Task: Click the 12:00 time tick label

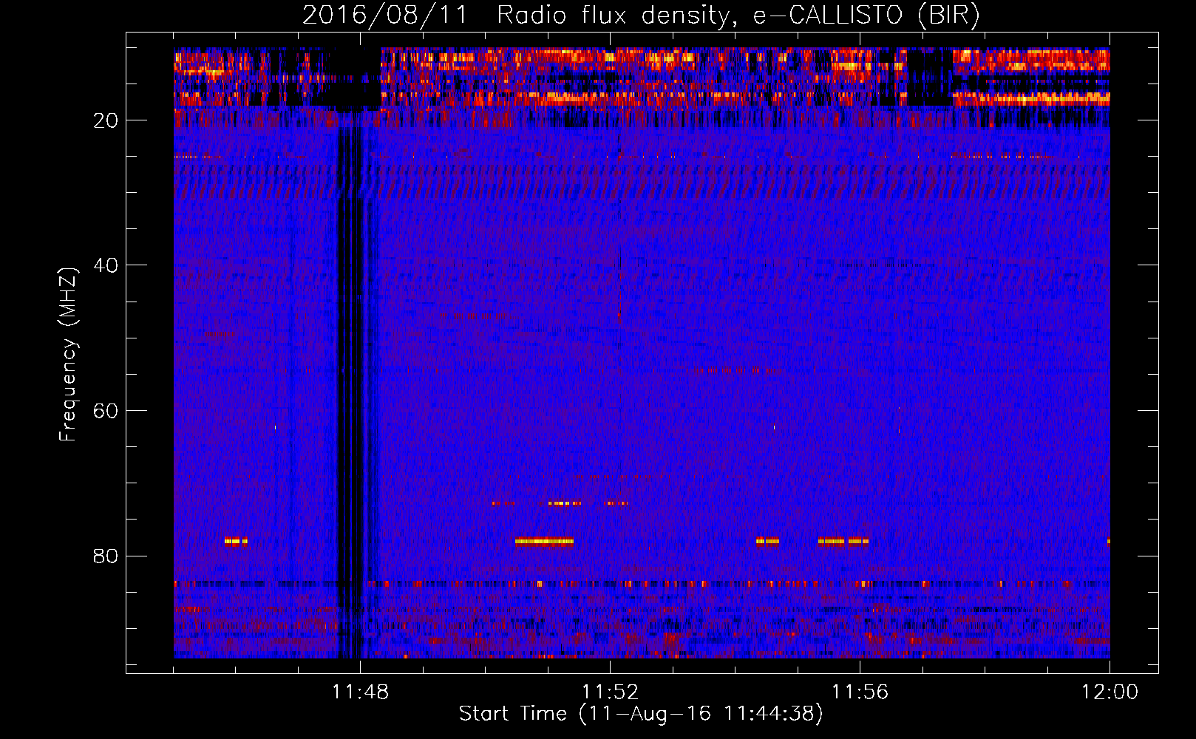Action: pyautogui.click(x=1110, y=692)
